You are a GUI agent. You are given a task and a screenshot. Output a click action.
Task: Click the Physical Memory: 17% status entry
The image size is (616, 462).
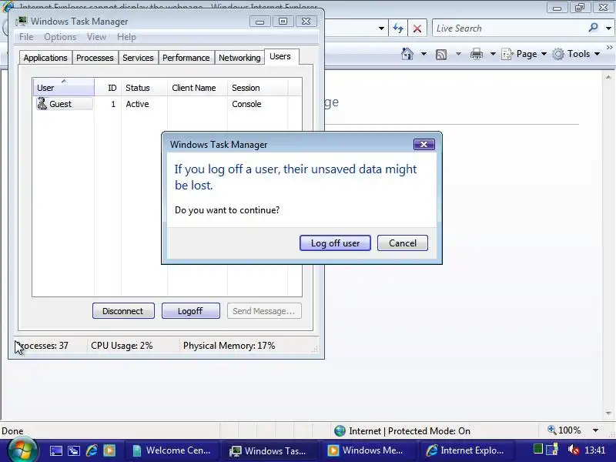click(x=229, y=346)
